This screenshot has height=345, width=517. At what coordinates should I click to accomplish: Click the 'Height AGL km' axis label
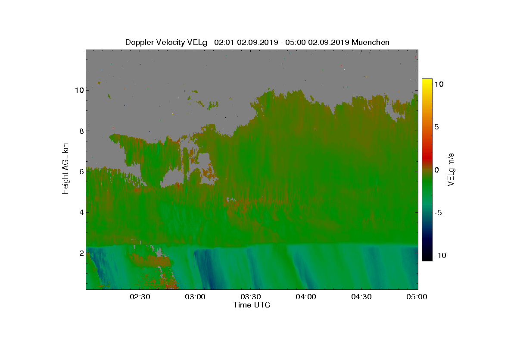tap(65, 169)
